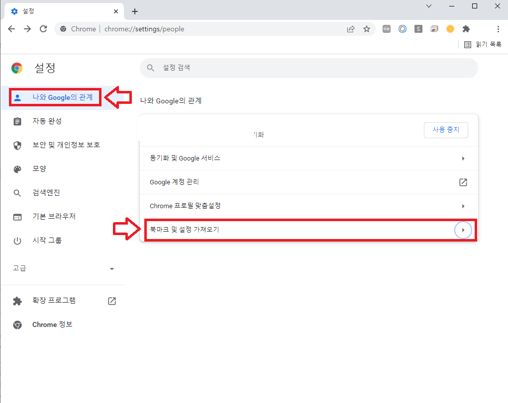Open 북마크 및 설정 가져오기 row
The height and width of the screenshot is (403, 508).
point(309,230)
